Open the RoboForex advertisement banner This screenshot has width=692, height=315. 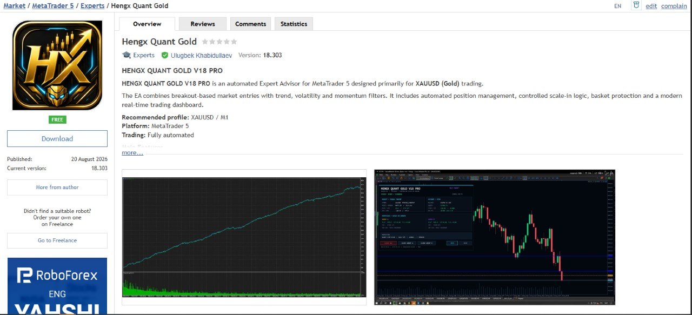pos(57,286)
